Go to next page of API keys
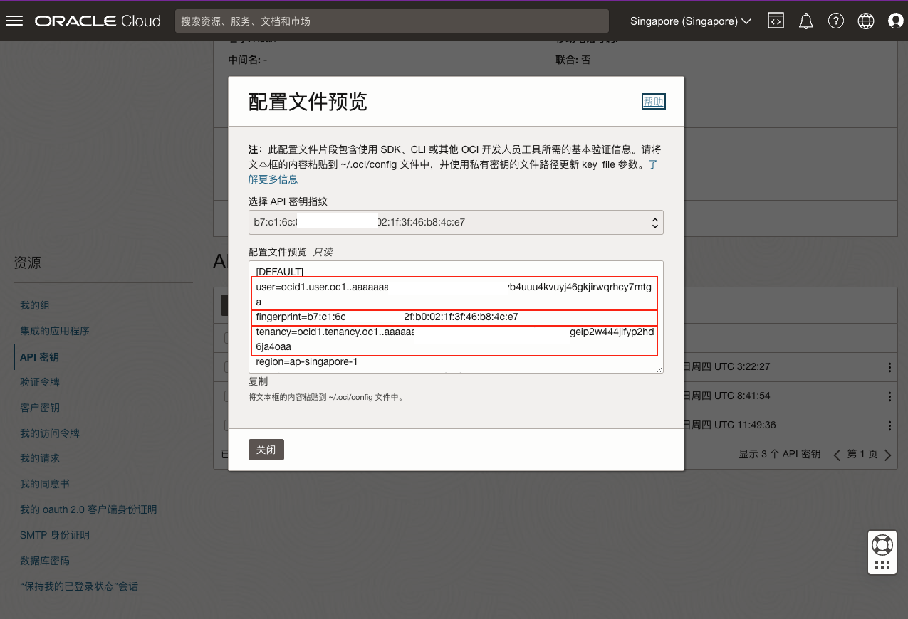 coord(887,455)
